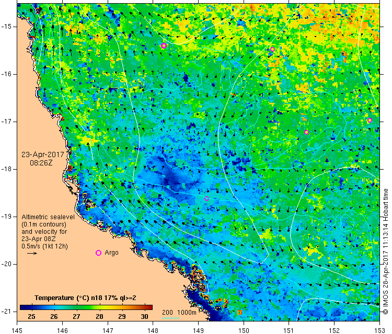Click the 'and velocity for' text
392x334 pixels.
tap(44, 231)
